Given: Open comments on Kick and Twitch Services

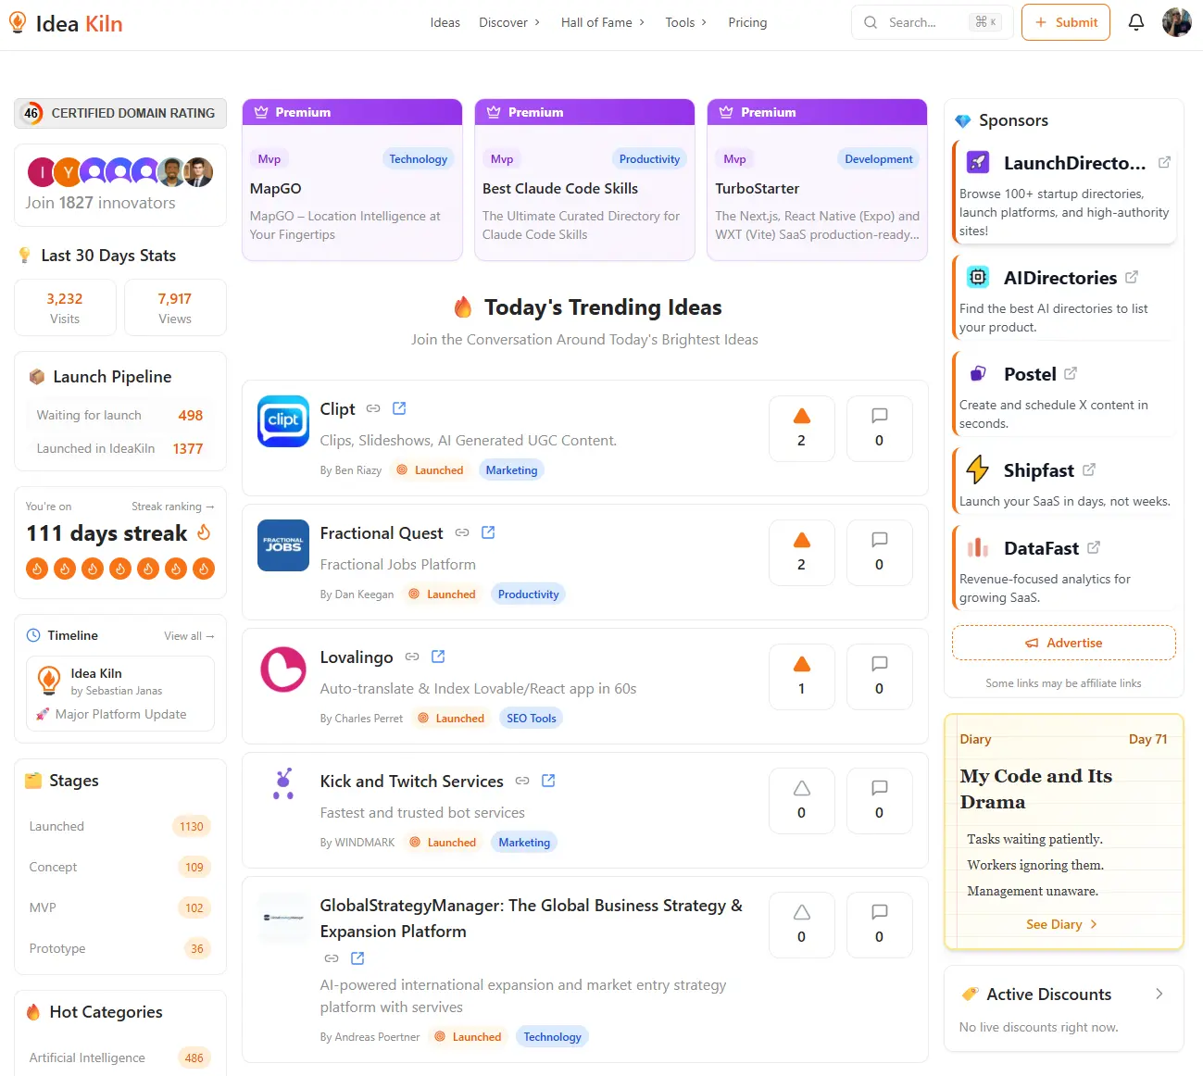Looking at the screenshot, I should [879, 801].
